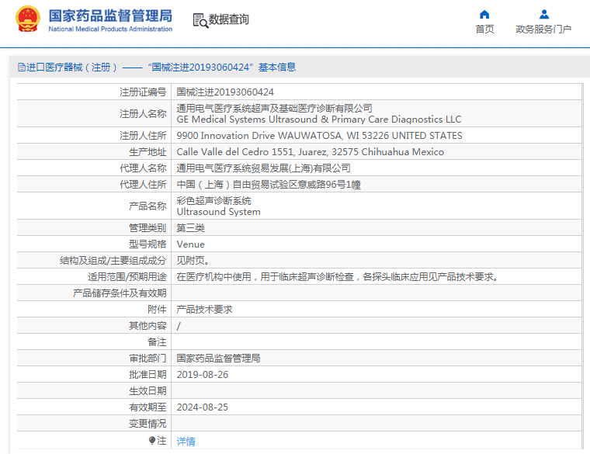This screenshot has height=454, width=590.
Task: Select approval date 2019-08-26
Action: [203, 375]
